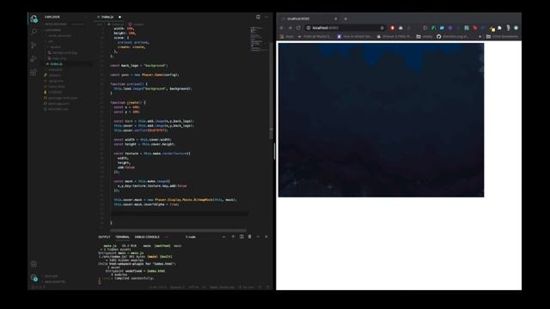Open the Phaser 3 bookmark

click(394, 36)
